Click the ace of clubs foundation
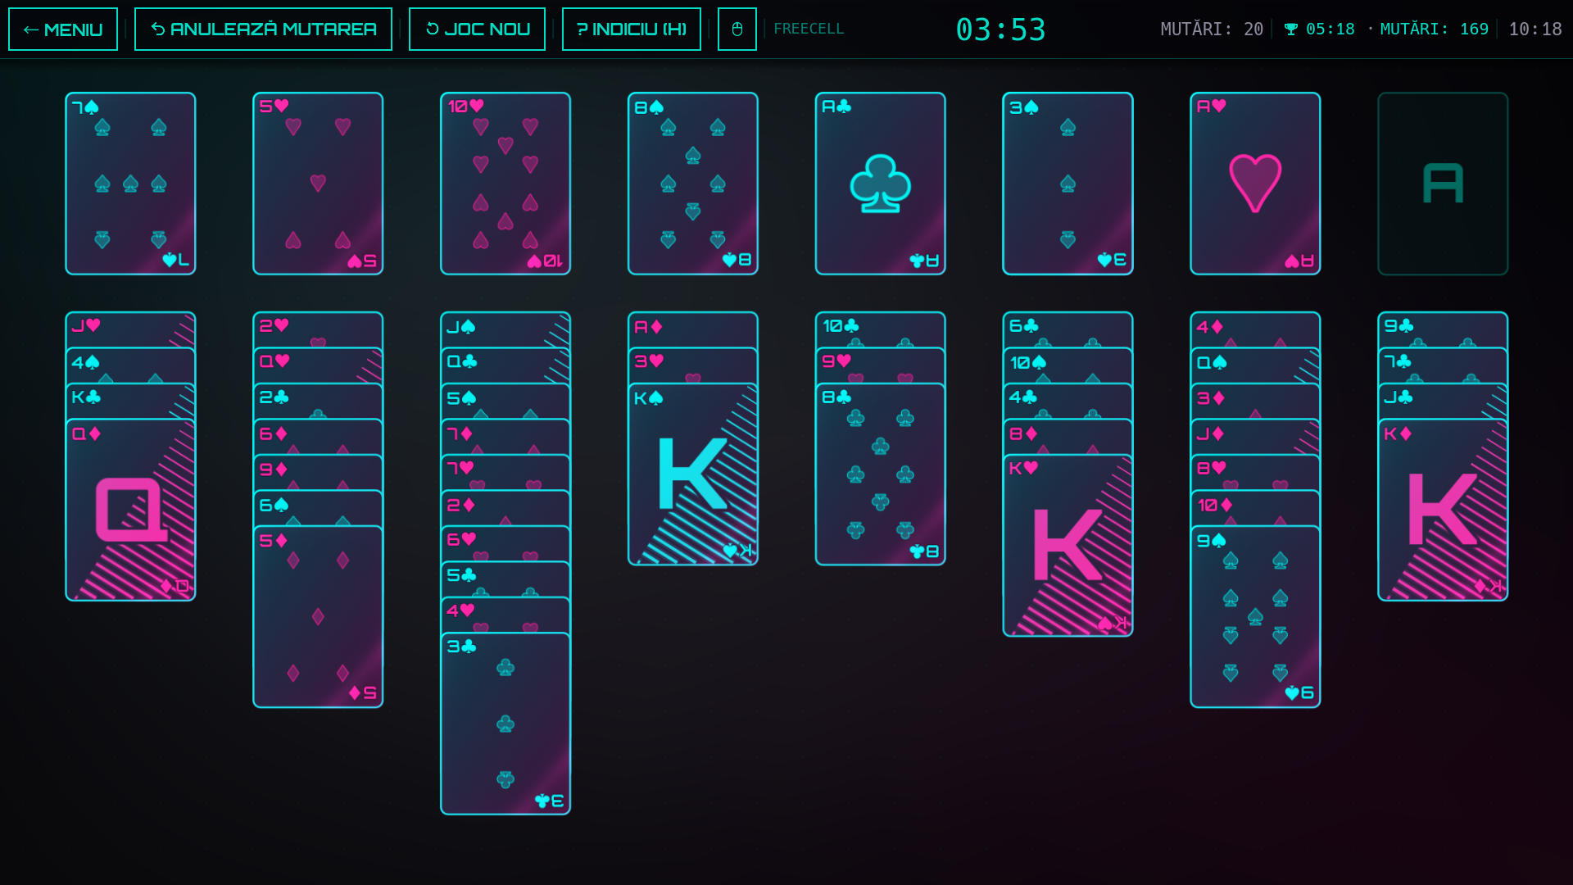Image resolution: width=1573 pixels, height=885 pixels. coord(881,184)
